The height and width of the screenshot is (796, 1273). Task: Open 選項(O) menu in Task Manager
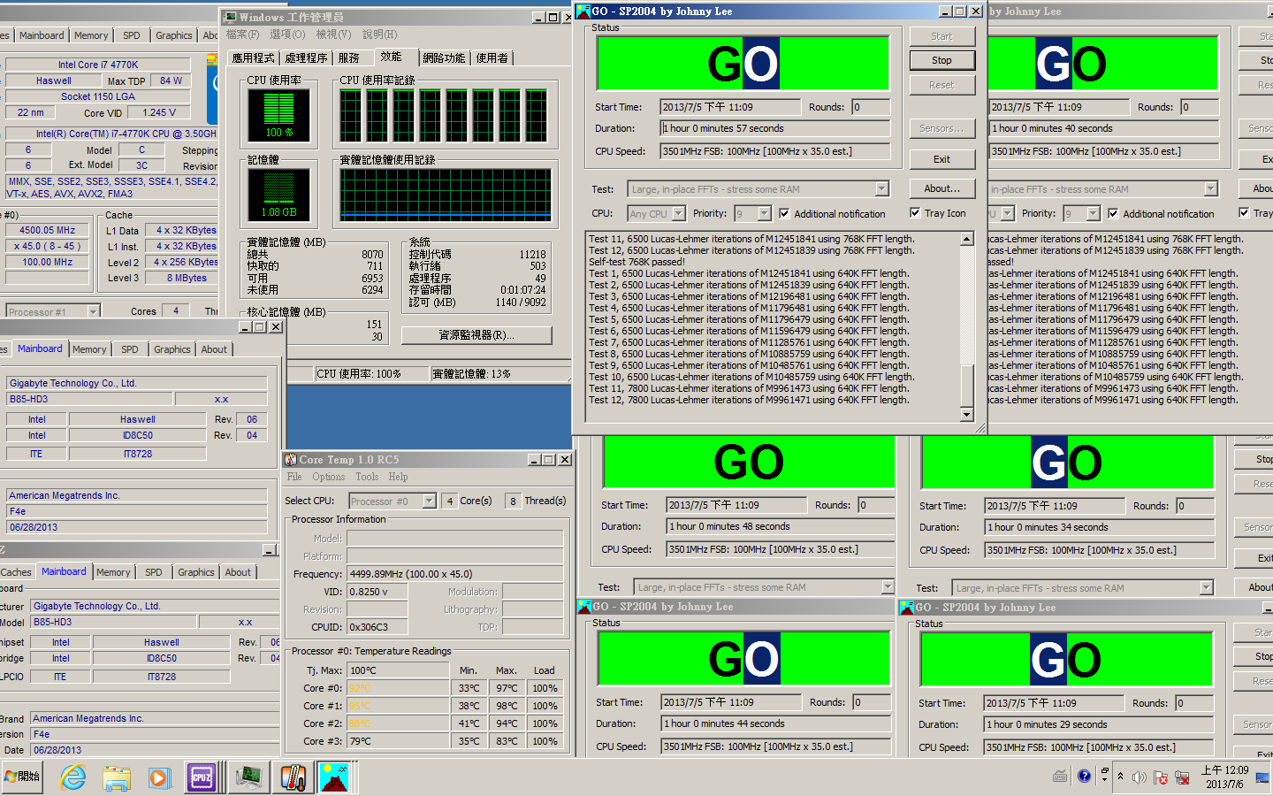(287, 34)
